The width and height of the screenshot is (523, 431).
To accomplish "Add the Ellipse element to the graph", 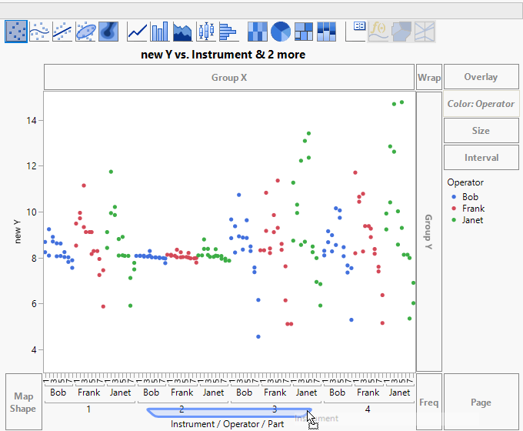I will coord(85,31).
